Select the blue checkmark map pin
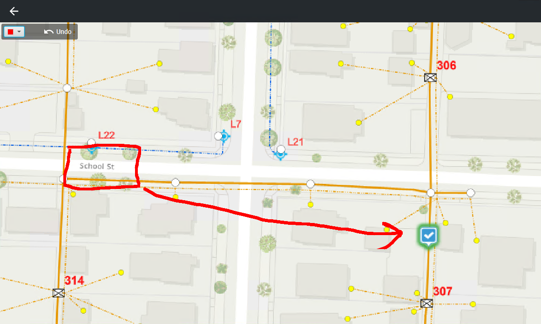The image size is (541, 324). pyautogui.click(x=428, y=236)
